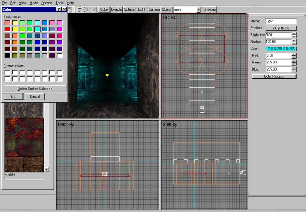Increase Brightness with the up spinner arrow
Screen dimensions: 306x212
click(x=294, y=34)
